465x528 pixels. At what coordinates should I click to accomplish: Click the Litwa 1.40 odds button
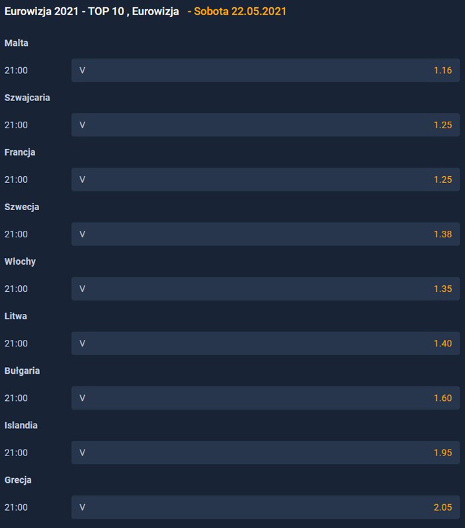(265, 342)
